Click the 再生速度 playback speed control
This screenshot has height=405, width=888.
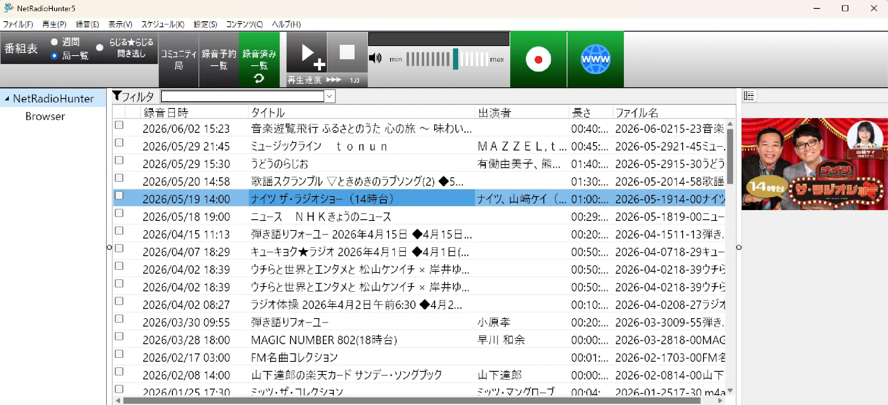point(327,80)
